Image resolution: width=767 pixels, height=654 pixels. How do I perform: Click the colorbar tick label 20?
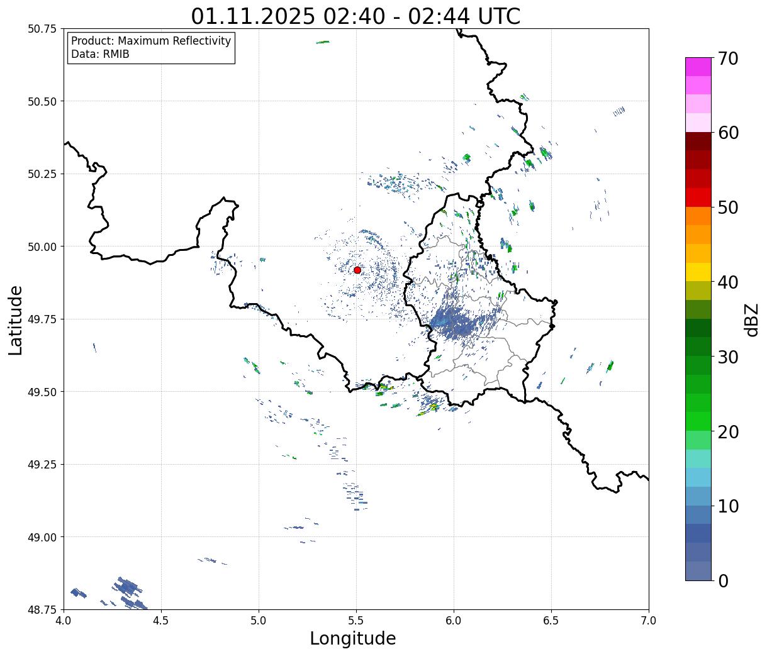coord(729,431)
